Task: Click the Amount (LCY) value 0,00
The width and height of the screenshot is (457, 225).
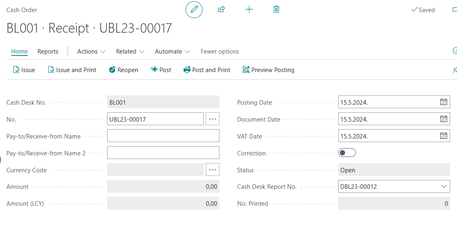Action: click(x=211, y=204)
